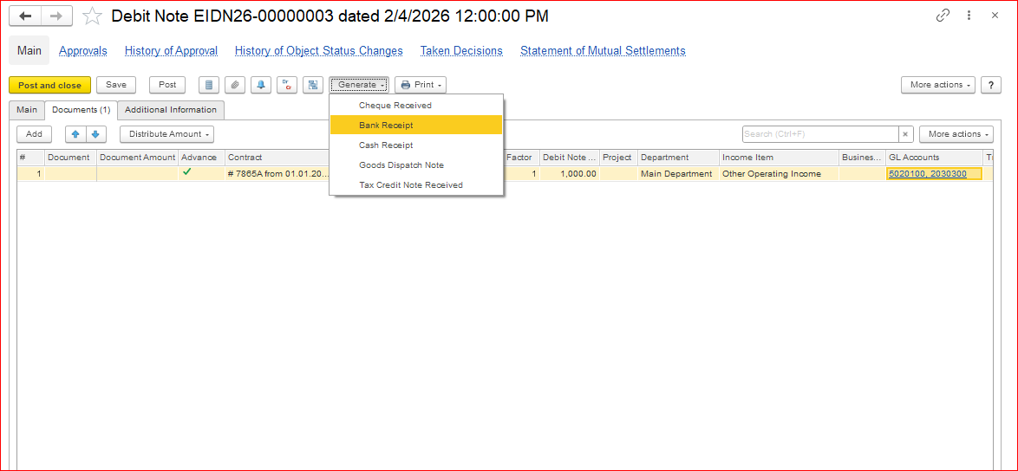The image size is (1018, 471).
Task: Toggle the Advance checkmark in row 1
Action: tap(186, 172)
